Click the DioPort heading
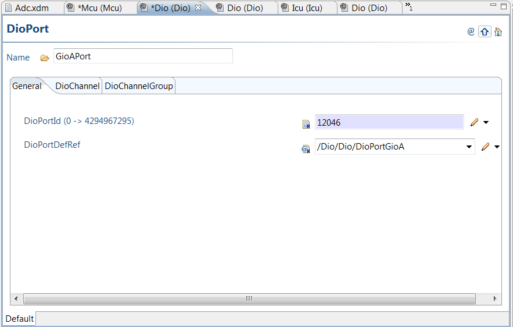This screenshot has height=327, width=513. 28,29
